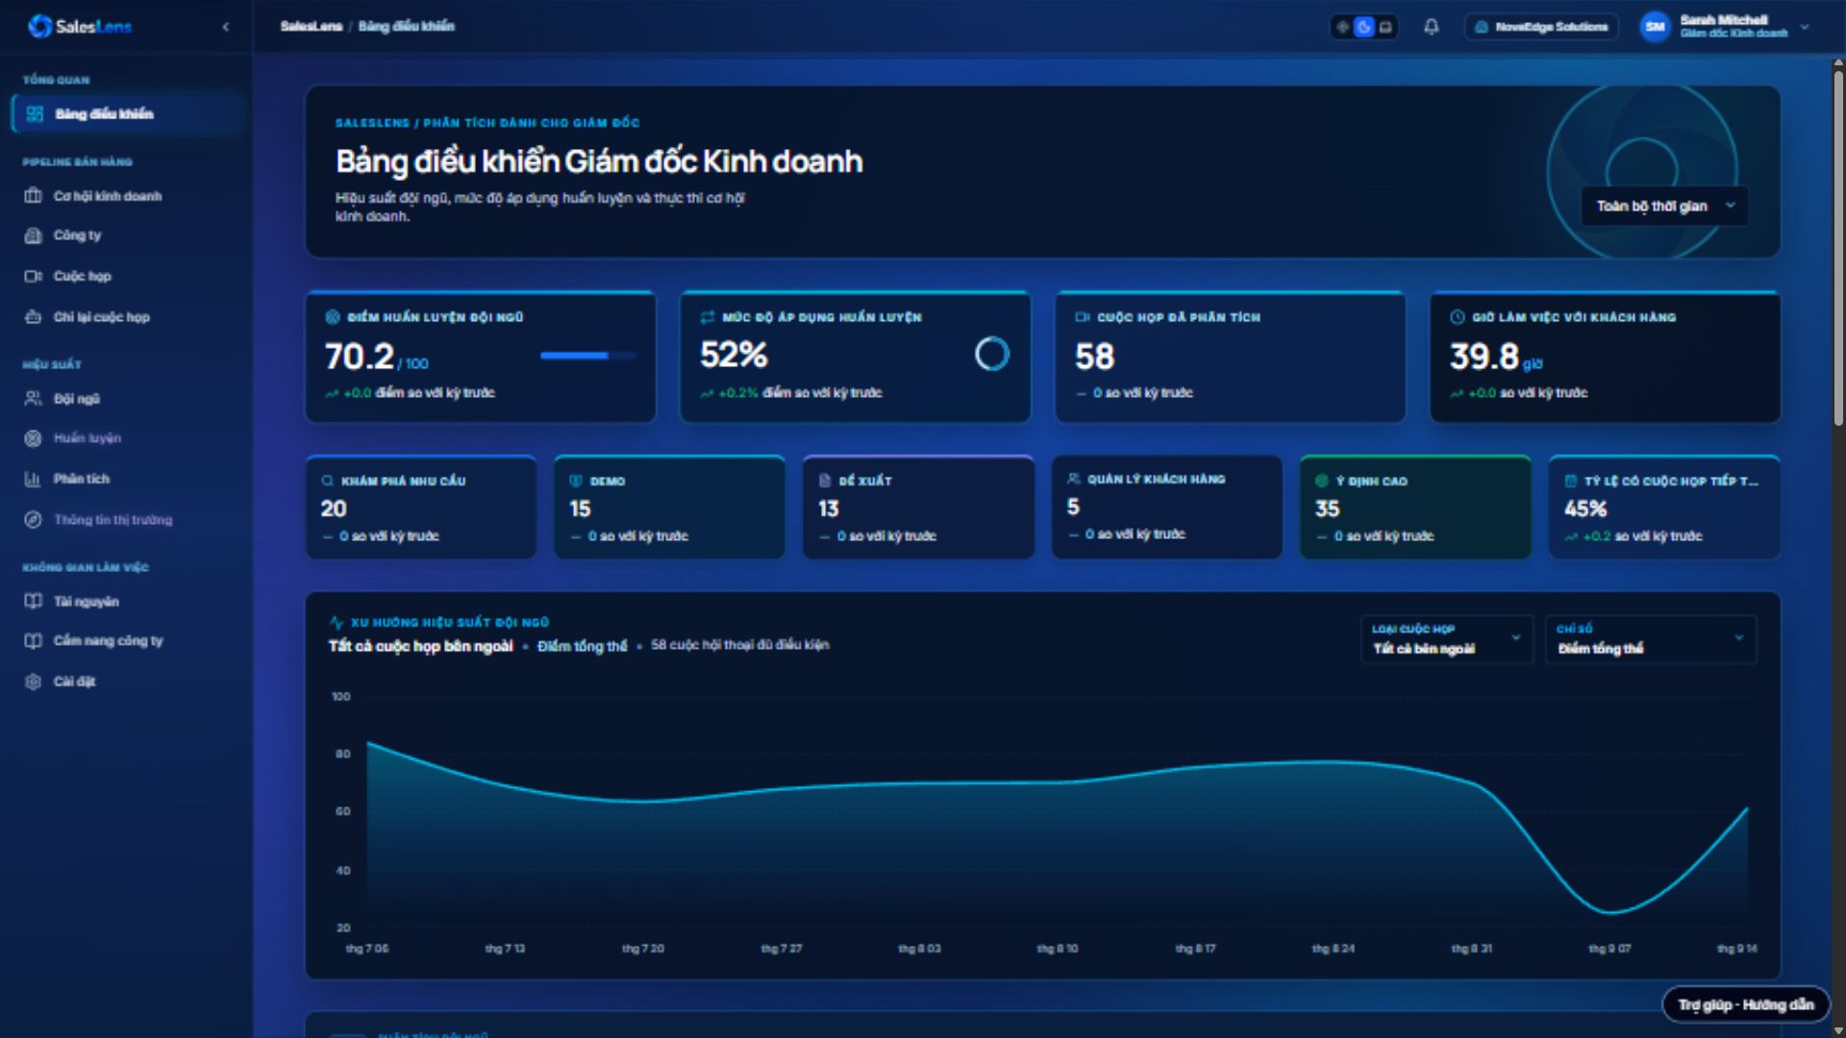Click the Tỷ lệ có cuộc họp tiếp calendar icon

click(1571, 481)
